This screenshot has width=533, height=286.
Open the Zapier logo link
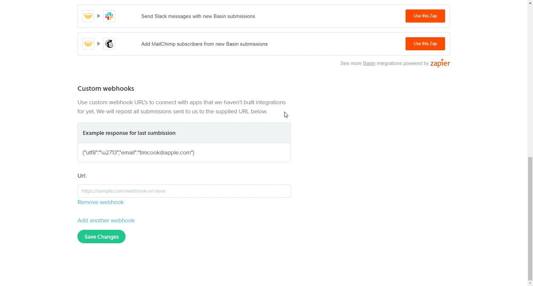tap(440, 63)
